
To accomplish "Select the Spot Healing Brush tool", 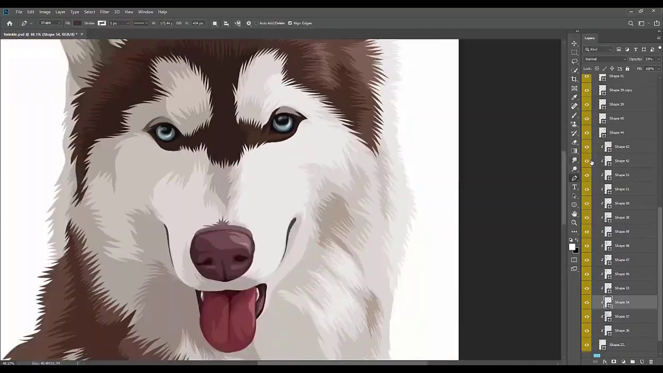I will coord(574,106).
